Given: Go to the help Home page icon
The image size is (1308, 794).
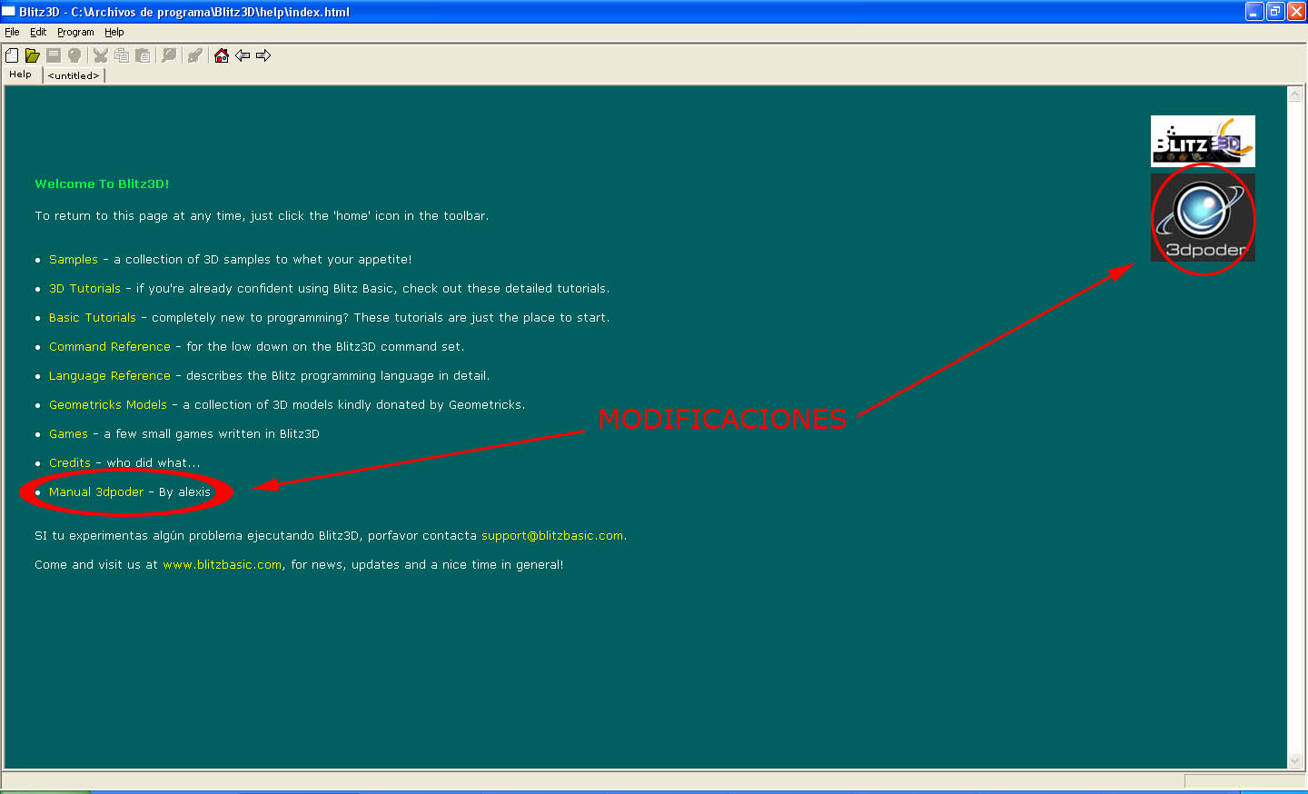Looking at the screenshot, I should coord(222,55).
